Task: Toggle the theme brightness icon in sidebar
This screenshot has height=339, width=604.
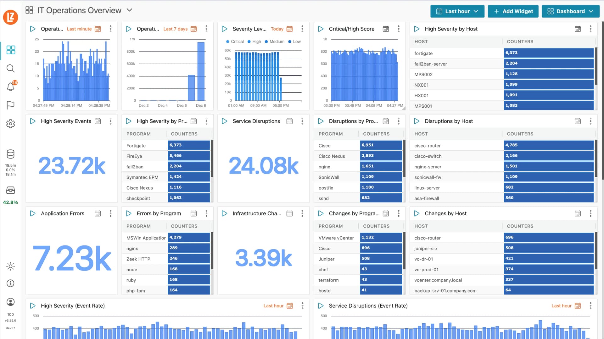Action: 10,266
